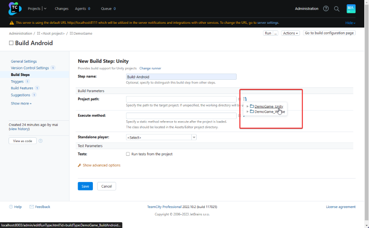The height and width of the screenshot is (228, 369).
Task: Click Administration in breadcrumb
Action: [20, 33]
